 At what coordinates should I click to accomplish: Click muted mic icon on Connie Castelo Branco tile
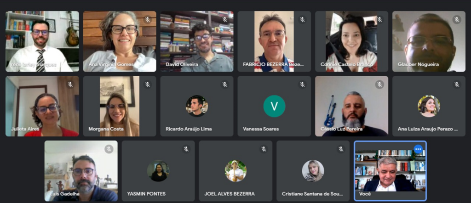point(379,20)
